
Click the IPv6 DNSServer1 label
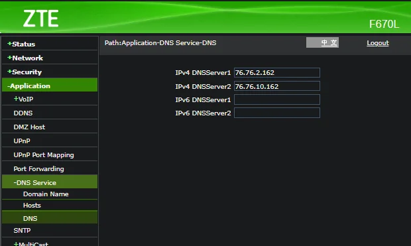[x=203, y=99]
